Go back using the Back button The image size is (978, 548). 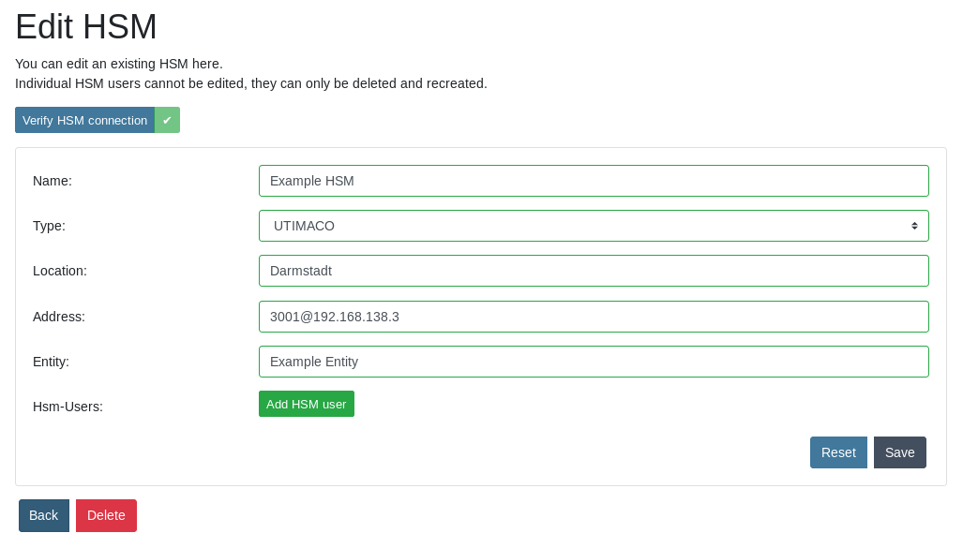point(44,515)
